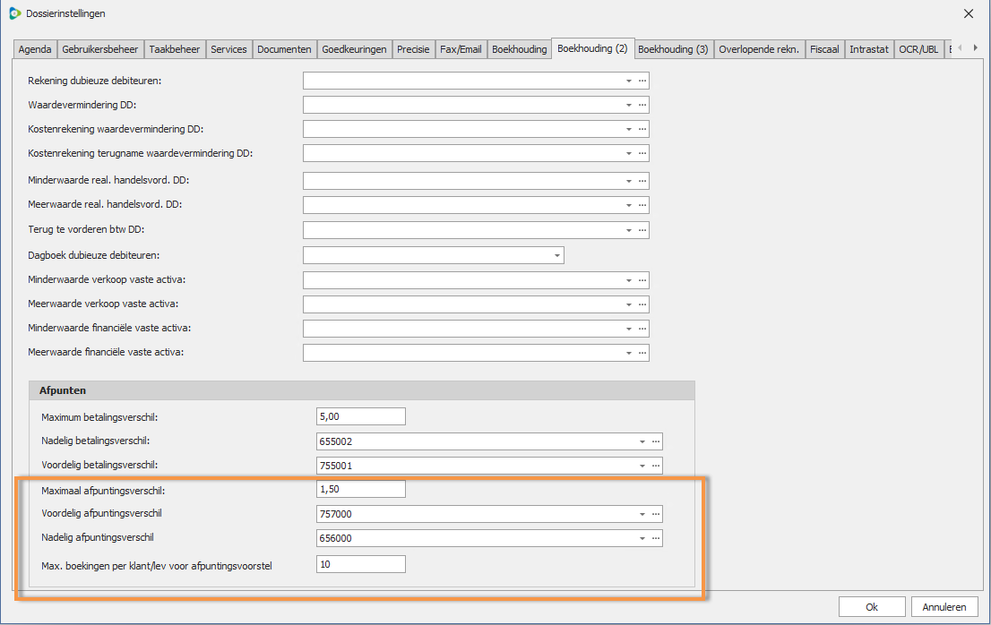Screen dimensions: 991x625
Task: Expand Meerwaarde financiële vaste activa dropdown
Action: 629,352
